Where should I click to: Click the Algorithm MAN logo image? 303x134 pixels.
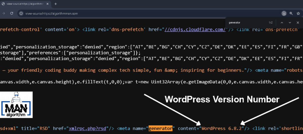tap(16, 105)
